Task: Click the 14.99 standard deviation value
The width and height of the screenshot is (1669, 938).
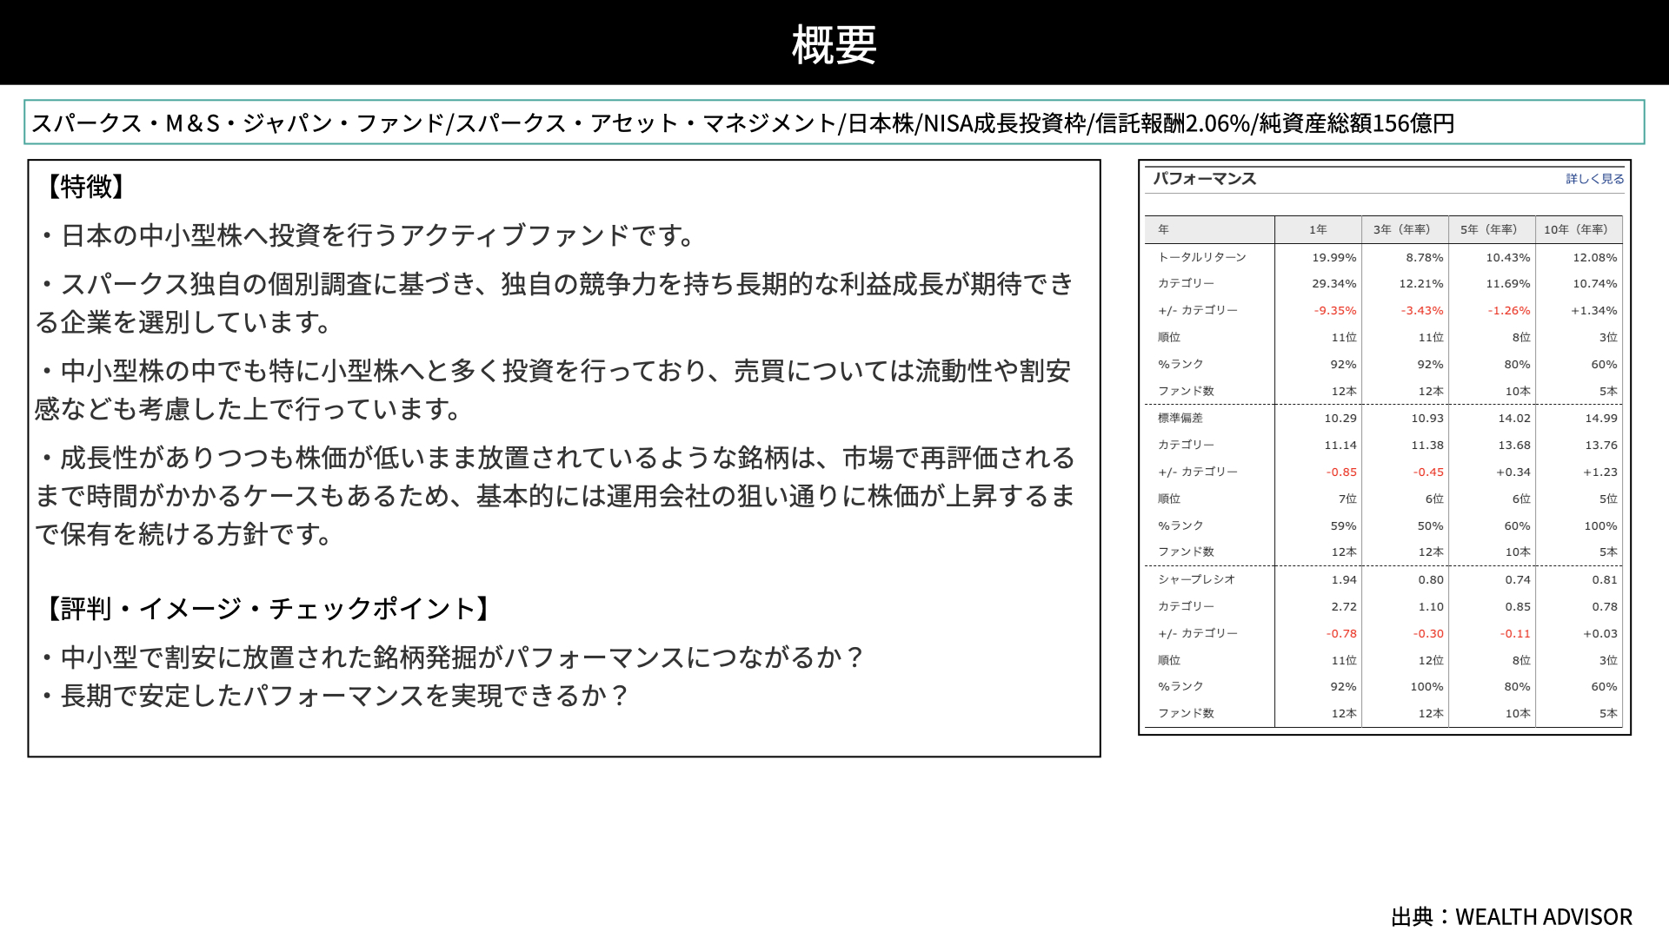Action: coord(1601,418)
